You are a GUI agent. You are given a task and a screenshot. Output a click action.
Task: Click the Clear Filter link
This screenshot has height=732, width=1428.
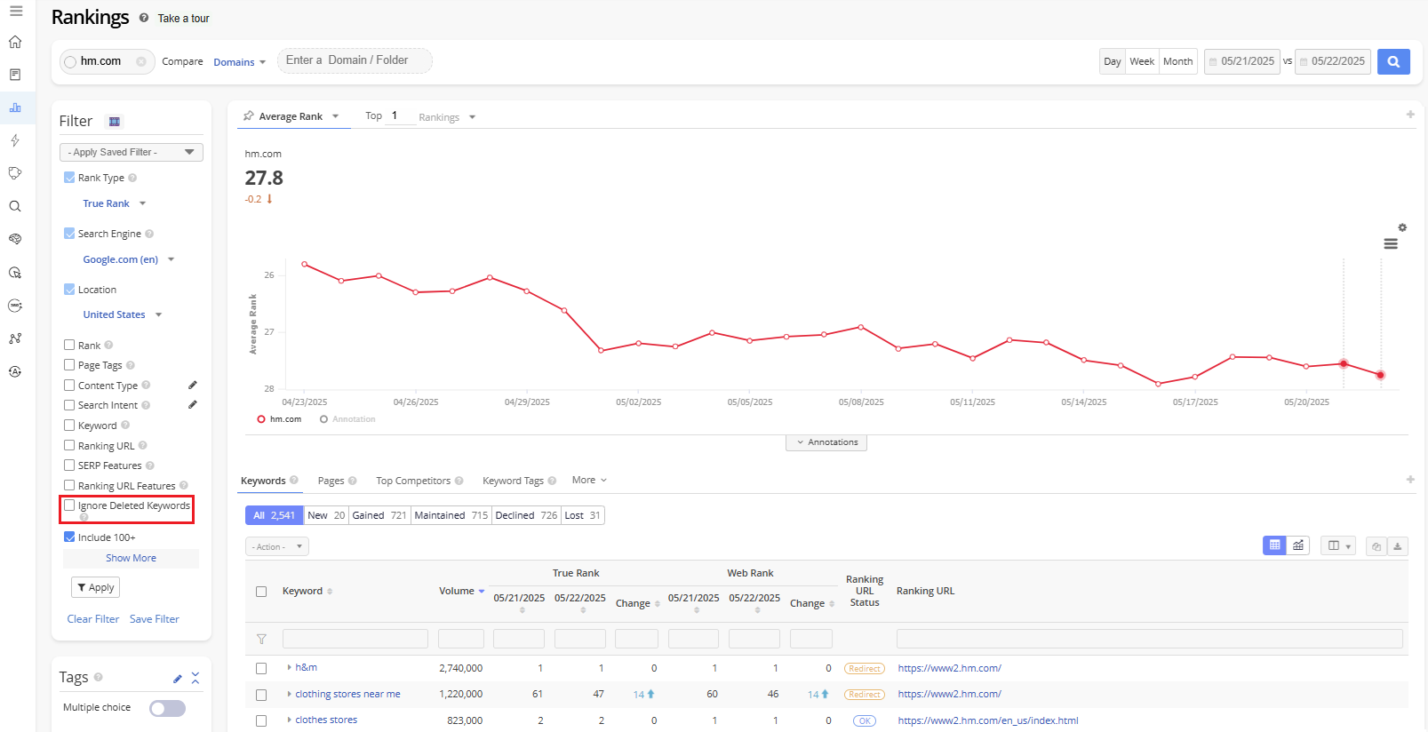[92, 619]
